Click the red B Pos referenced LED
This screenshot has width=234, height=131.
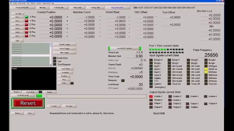26,32
